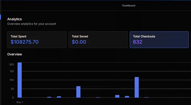Open the Total Spent card
The image size is (191, 105).
(x=37, y=40)
